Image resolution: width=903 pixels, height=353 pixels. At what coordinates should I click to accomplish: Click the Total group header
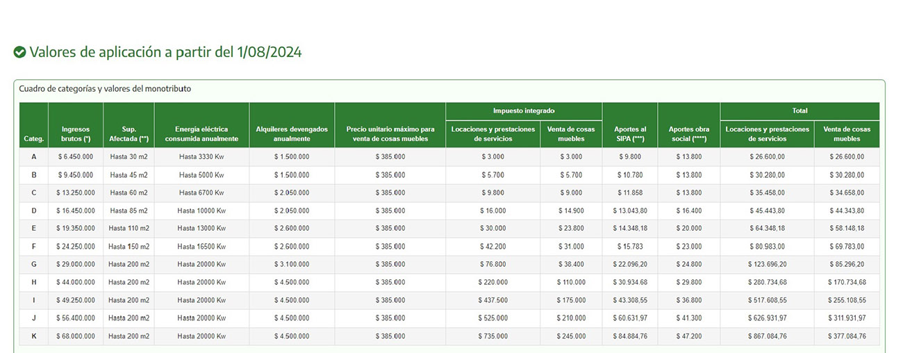coord(800,111)
